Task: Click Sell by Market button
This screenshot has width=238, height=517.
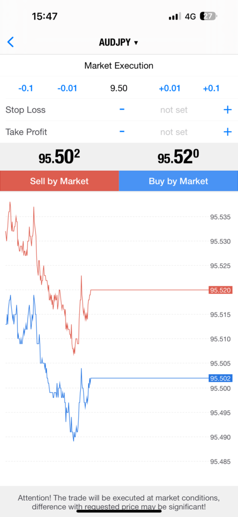Action: 59,181
